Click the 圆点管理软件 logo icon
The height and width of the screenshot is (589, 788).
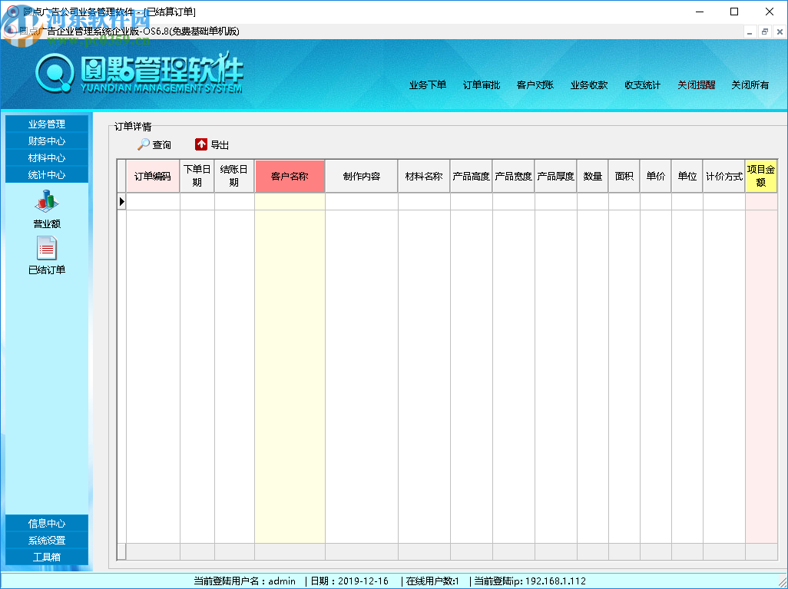(x=54, y=75)
